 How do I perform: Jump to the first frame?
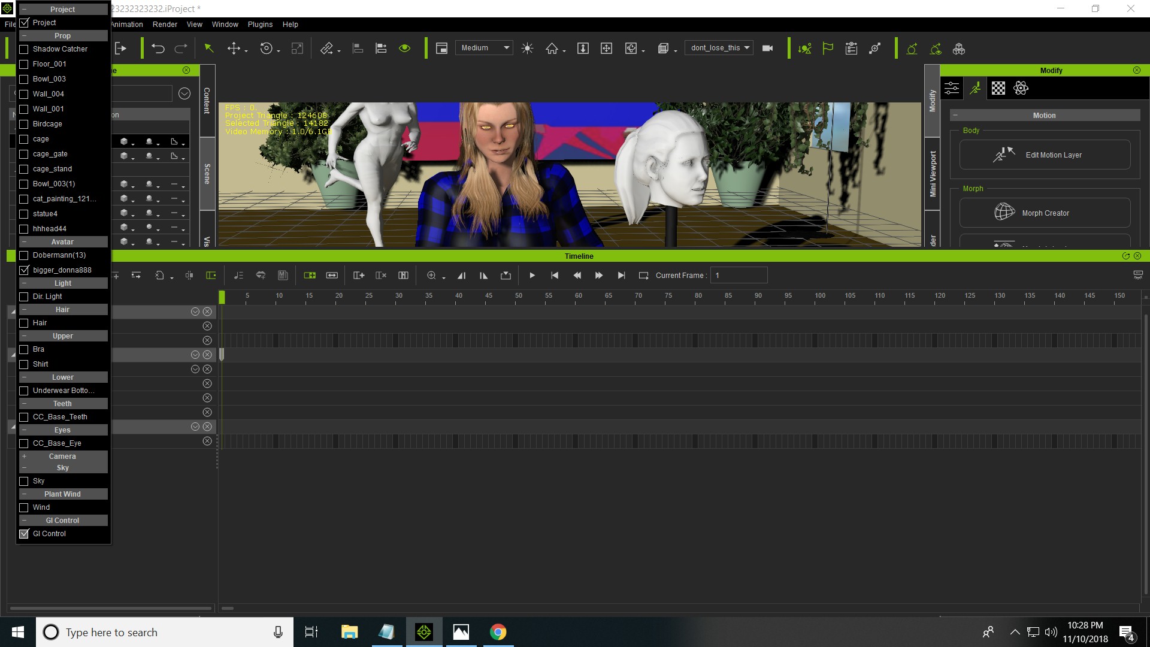click(x=555, y=276)
